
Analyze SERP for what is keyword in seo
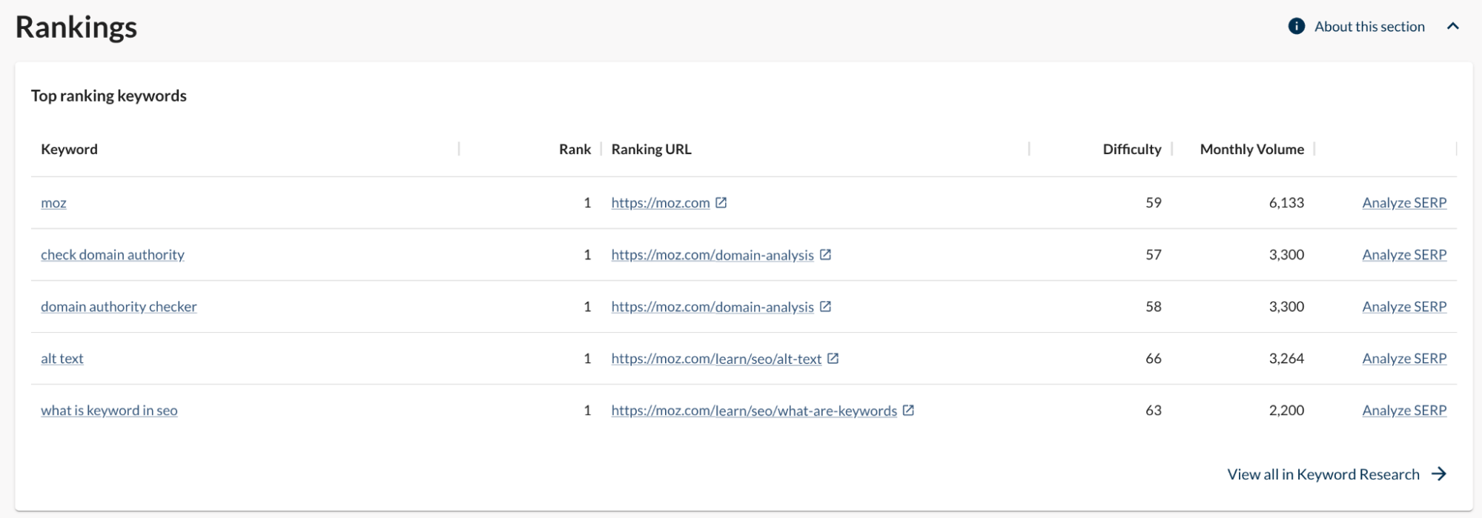pos(1404,411)
